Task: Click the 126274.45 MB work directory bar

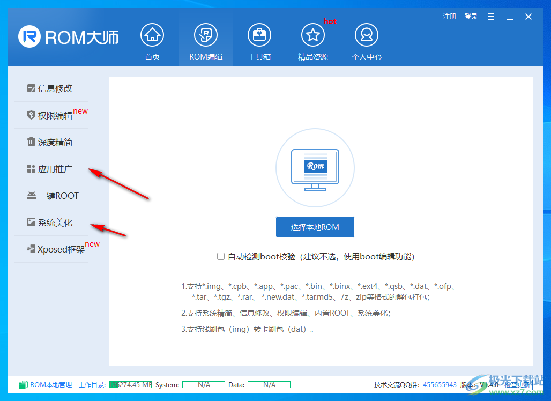Action: coord(130,385)
